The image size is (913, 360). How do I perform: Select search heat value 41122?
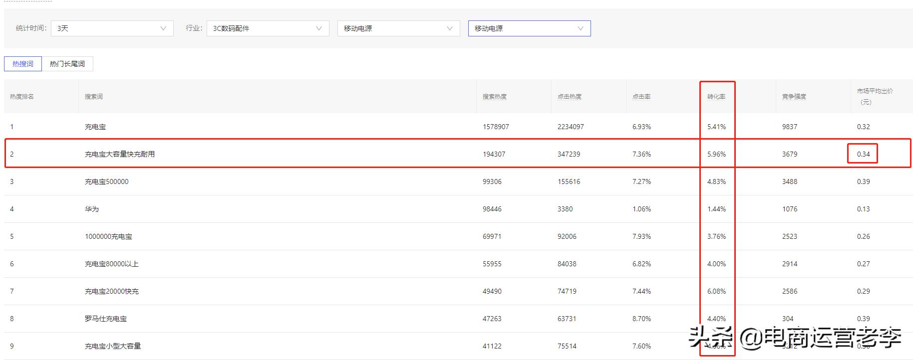pos(492,346)
